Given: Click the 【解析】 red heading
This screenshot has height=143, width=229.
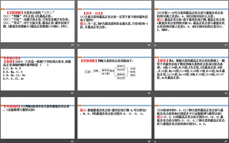Looking at the screenshot, I should [x=163, y=61].
